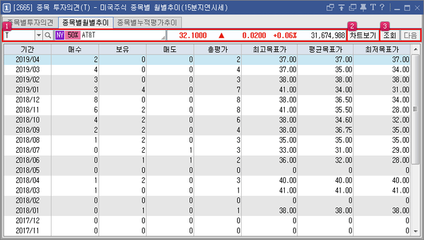The width and height of the screenshot is (424, 240).
Task: Click the 50% margin badge
Action: point(73,35)
